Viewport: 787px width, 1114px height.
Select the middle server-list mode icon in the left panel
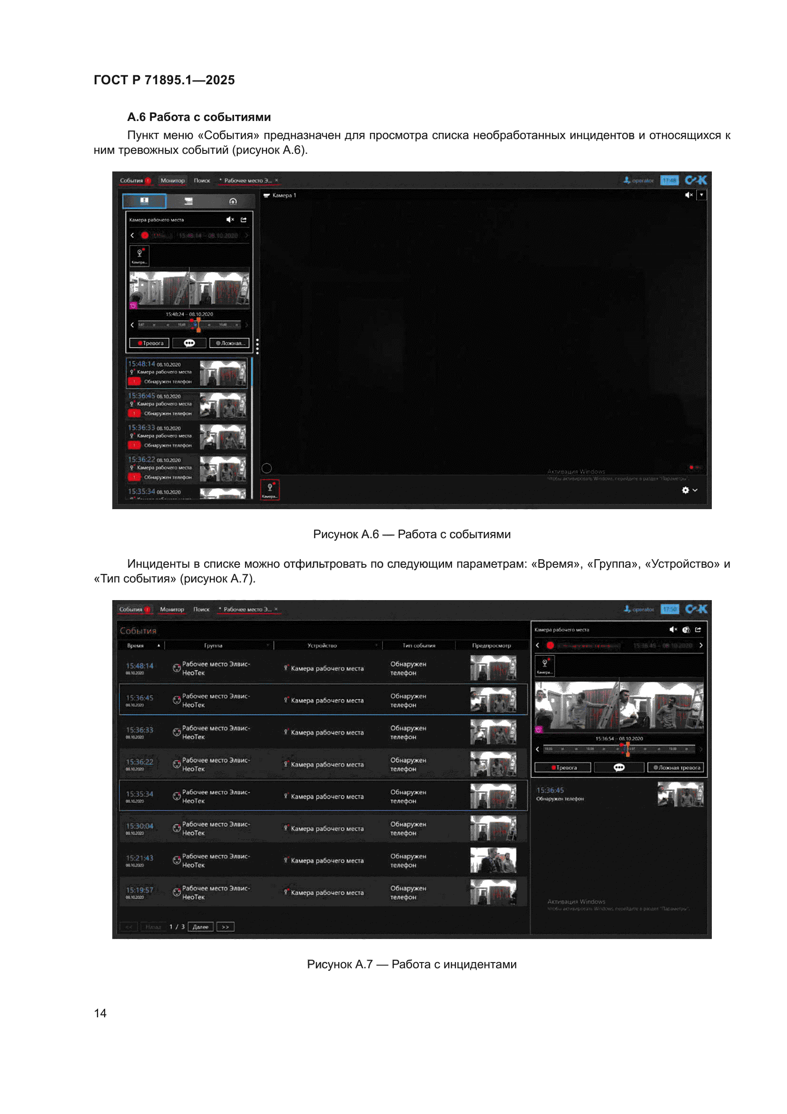pyautogui.click(x=188, y=201)
